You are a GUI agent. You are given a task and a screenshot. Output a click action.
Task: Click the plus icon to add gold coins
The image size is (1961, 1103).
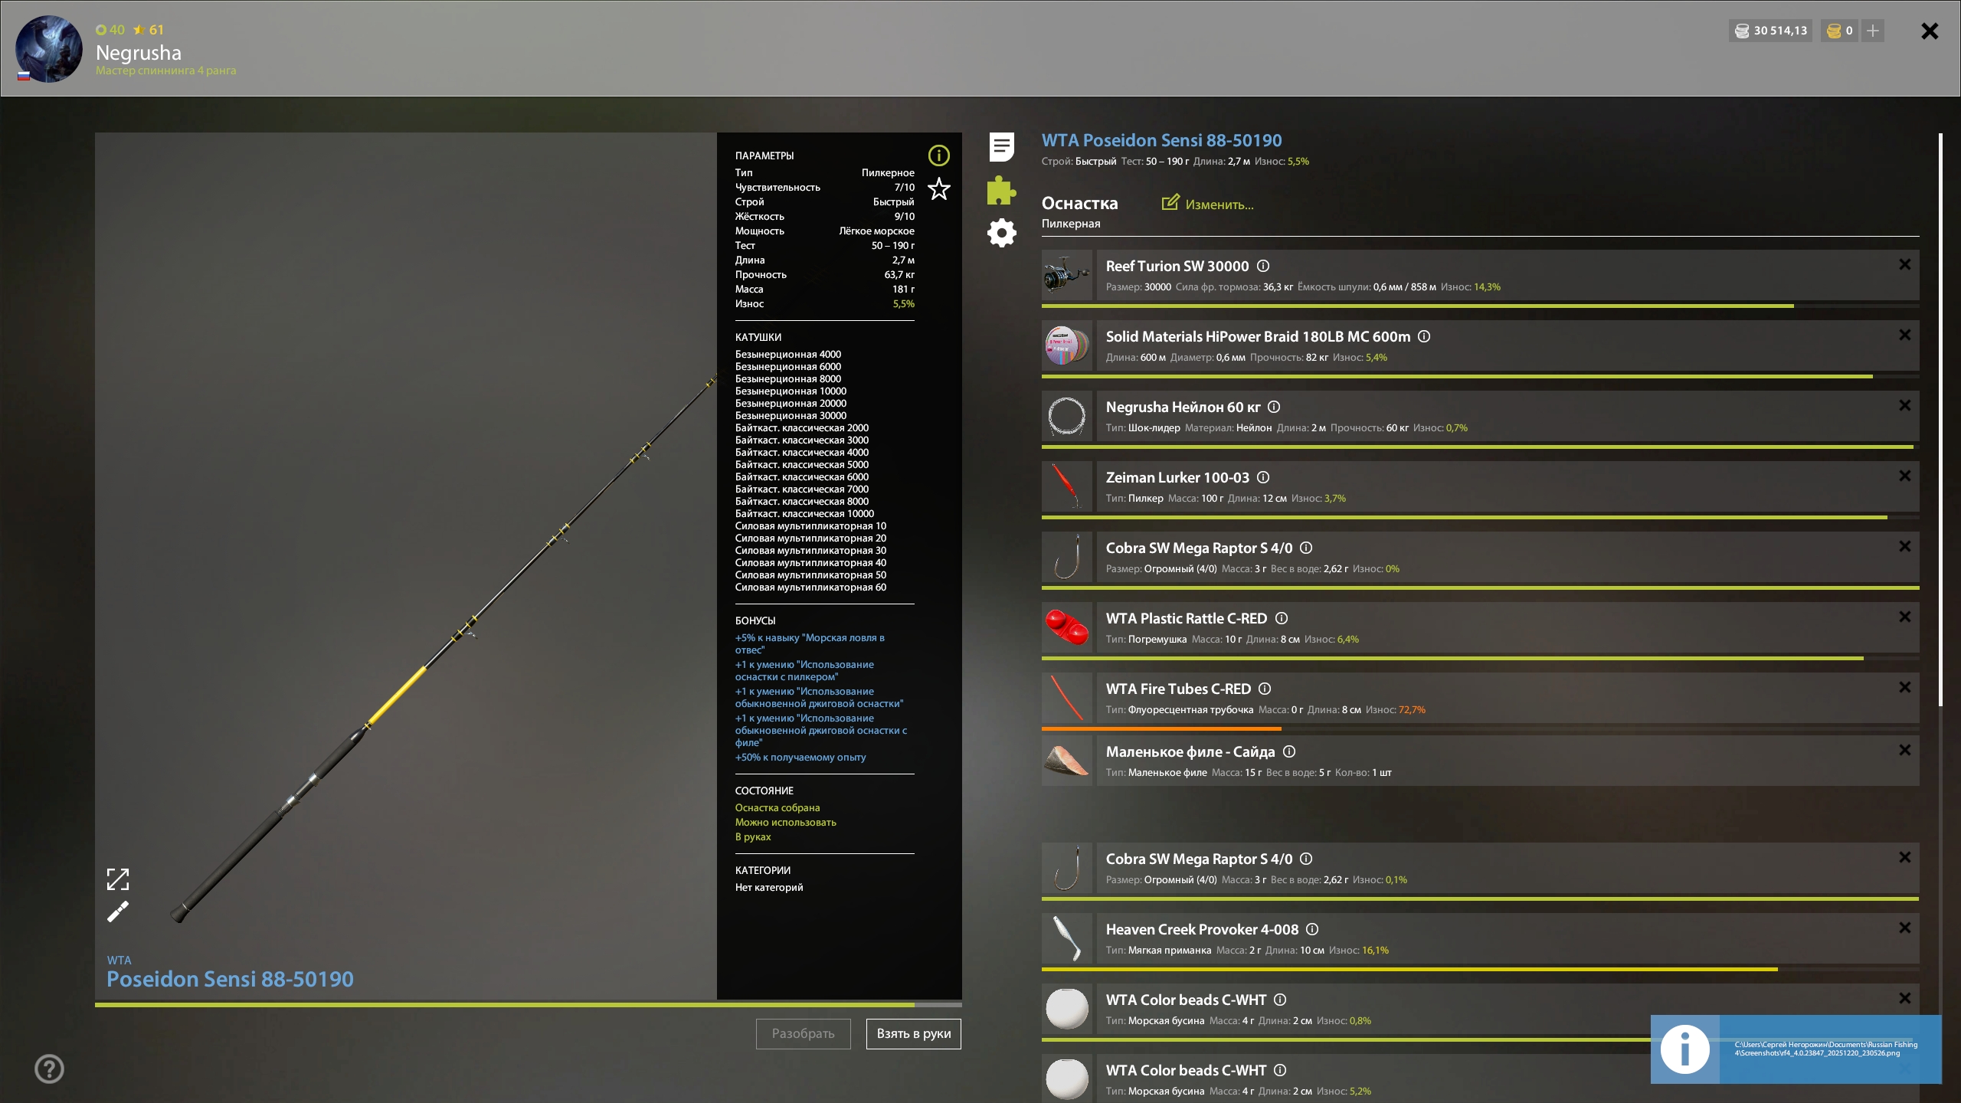1873,31
